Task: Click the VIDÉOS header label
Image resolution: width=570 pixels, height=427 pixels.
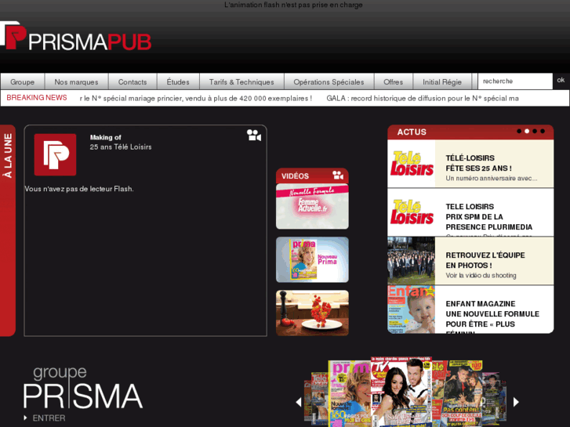Action: 295,176
